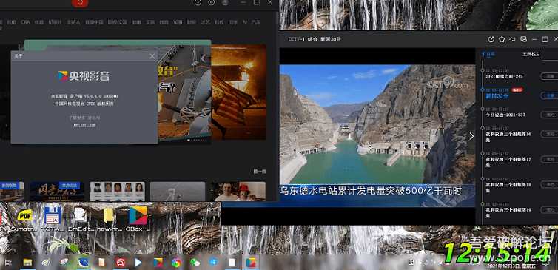The image size is (558, 270).
Task: Open the thumbnail with five portrait photos
Action: point(117,192)
